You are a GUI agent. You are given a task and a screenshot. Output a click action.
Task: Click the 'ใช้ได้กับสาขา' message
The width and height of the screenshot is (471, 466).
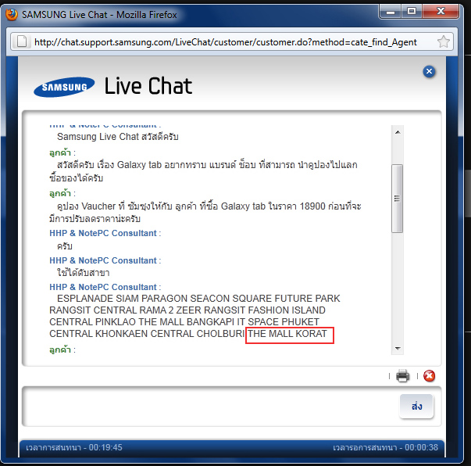click(84, 273)
